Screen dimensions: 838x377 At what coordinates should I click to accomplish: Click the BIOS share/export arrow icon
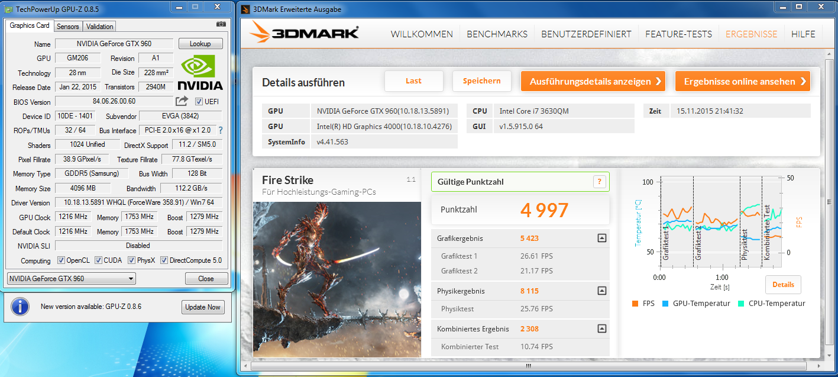point(182,101)
